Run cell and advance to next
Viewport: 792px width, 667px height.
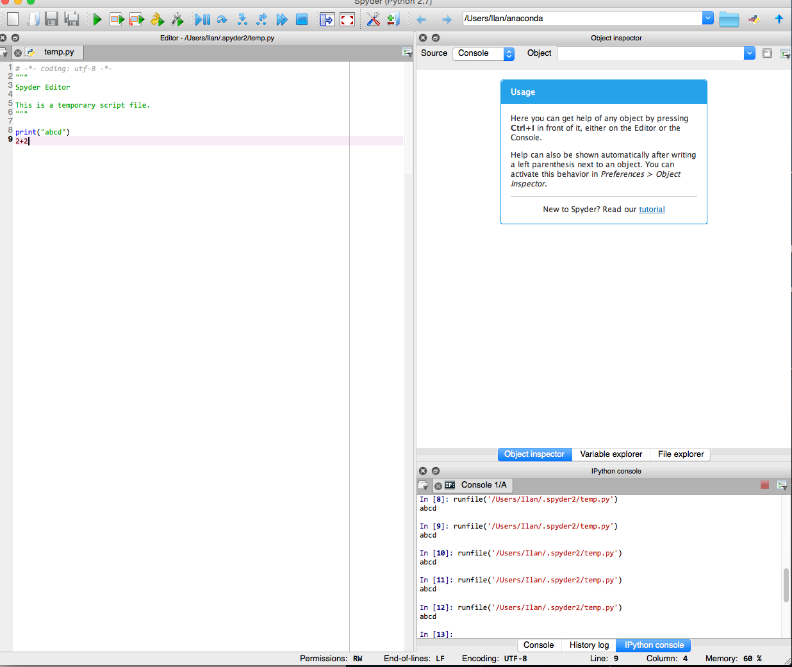pos(136,20)
